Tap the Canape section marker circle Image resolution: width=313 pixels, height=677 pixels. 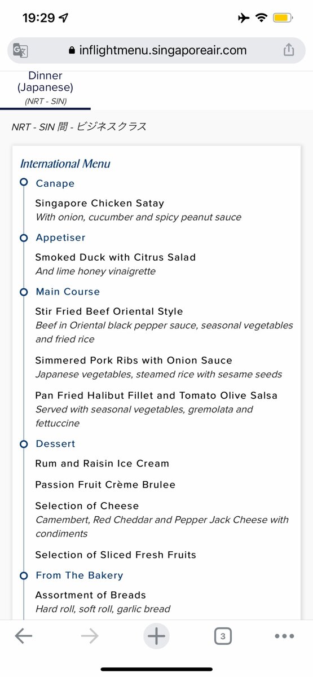[x=24, y=182]
